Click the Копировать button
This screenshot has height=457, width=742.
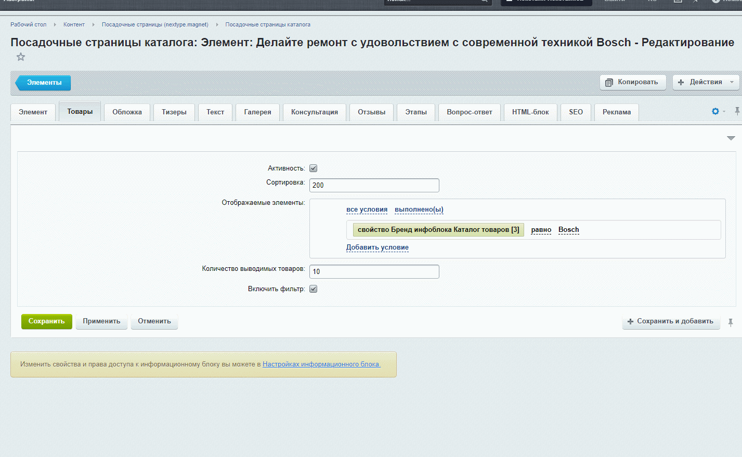(633, 82)
